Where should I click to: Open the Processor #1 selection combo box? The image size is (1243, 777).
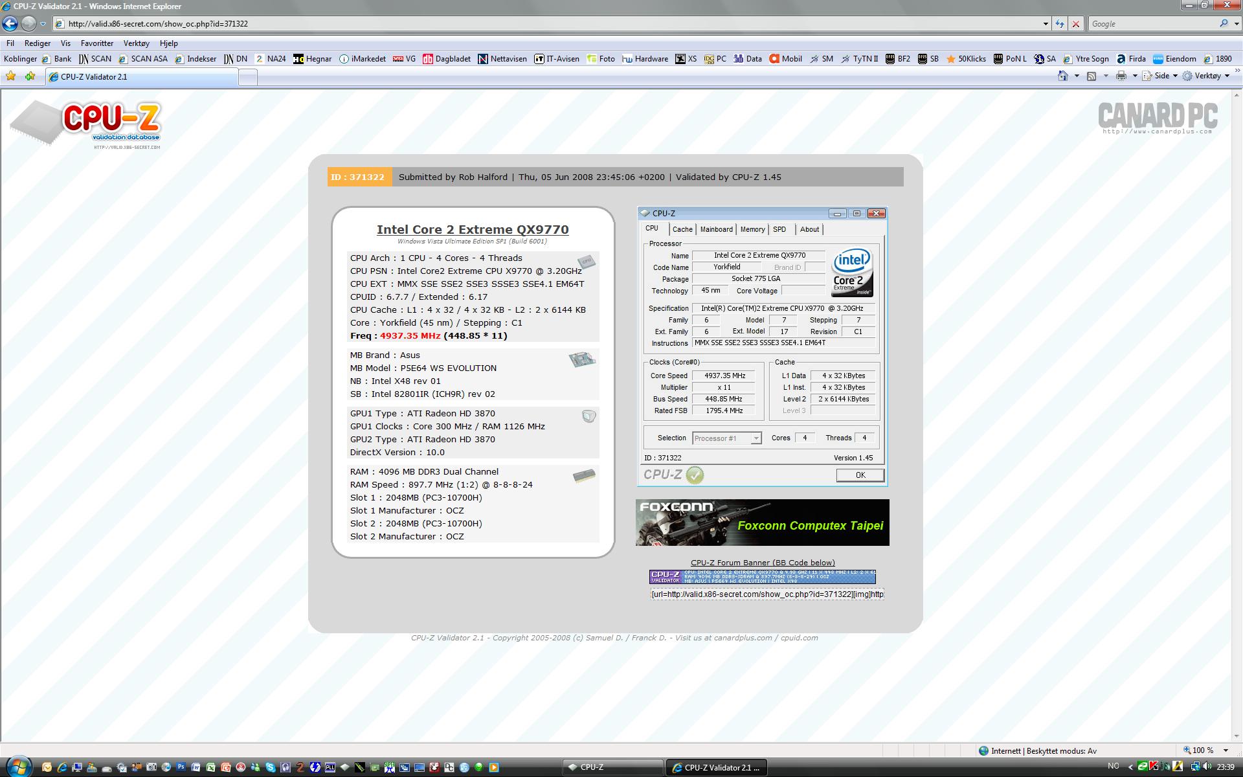(x=726, y=438)
